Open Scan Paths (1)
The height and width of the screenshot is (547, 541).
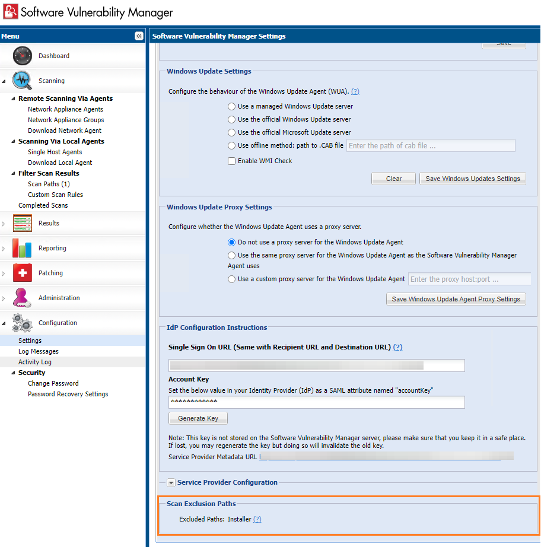[49, 184]
